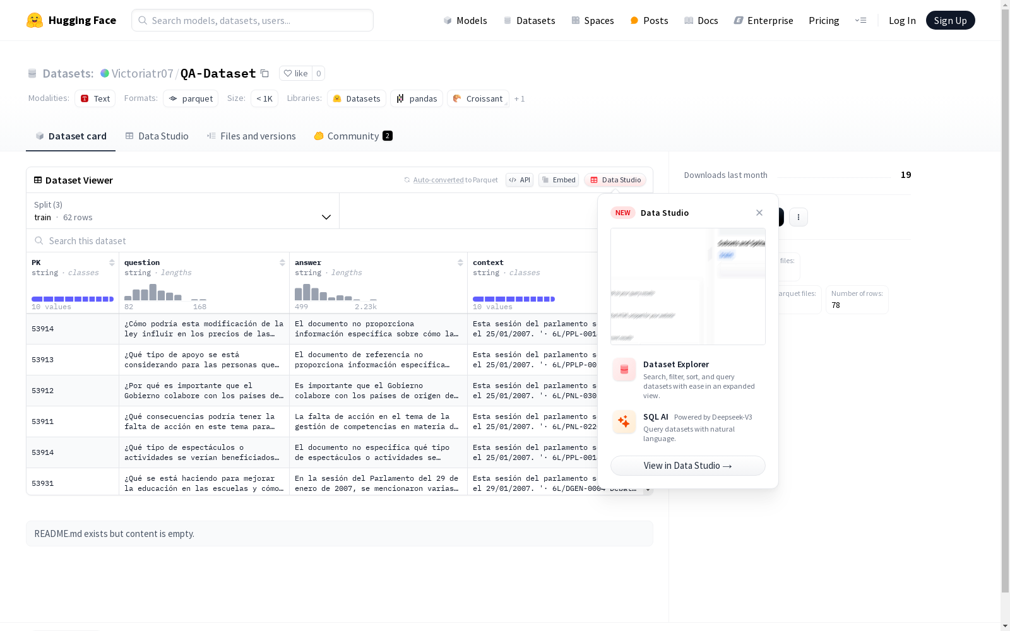Image resolution: width=1010 pixels, height=631 pixels.
Task: Go to Models in the navbar
Action: coord(465,21)
